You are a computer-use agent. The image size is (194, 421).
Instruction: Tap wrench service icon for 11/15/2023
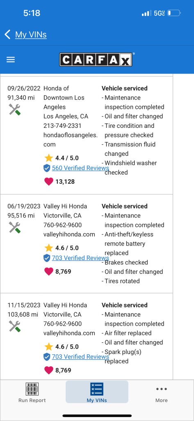[15, 326]
